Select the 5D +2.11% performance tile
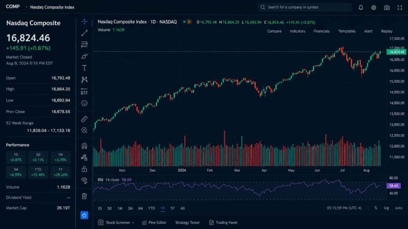 38,157
